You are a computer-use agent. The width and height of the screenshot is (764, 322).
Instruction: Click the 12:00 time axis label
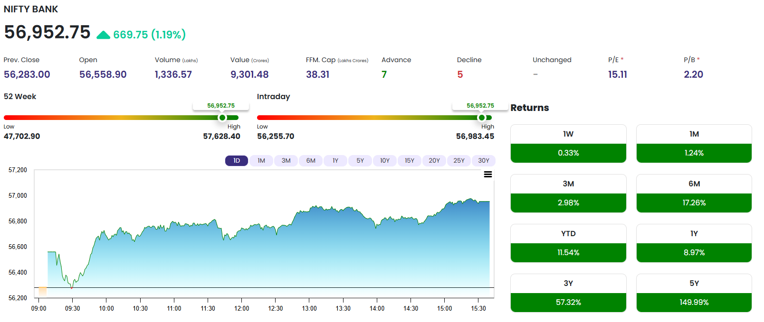pyautogui.click(x=241, y=308)
